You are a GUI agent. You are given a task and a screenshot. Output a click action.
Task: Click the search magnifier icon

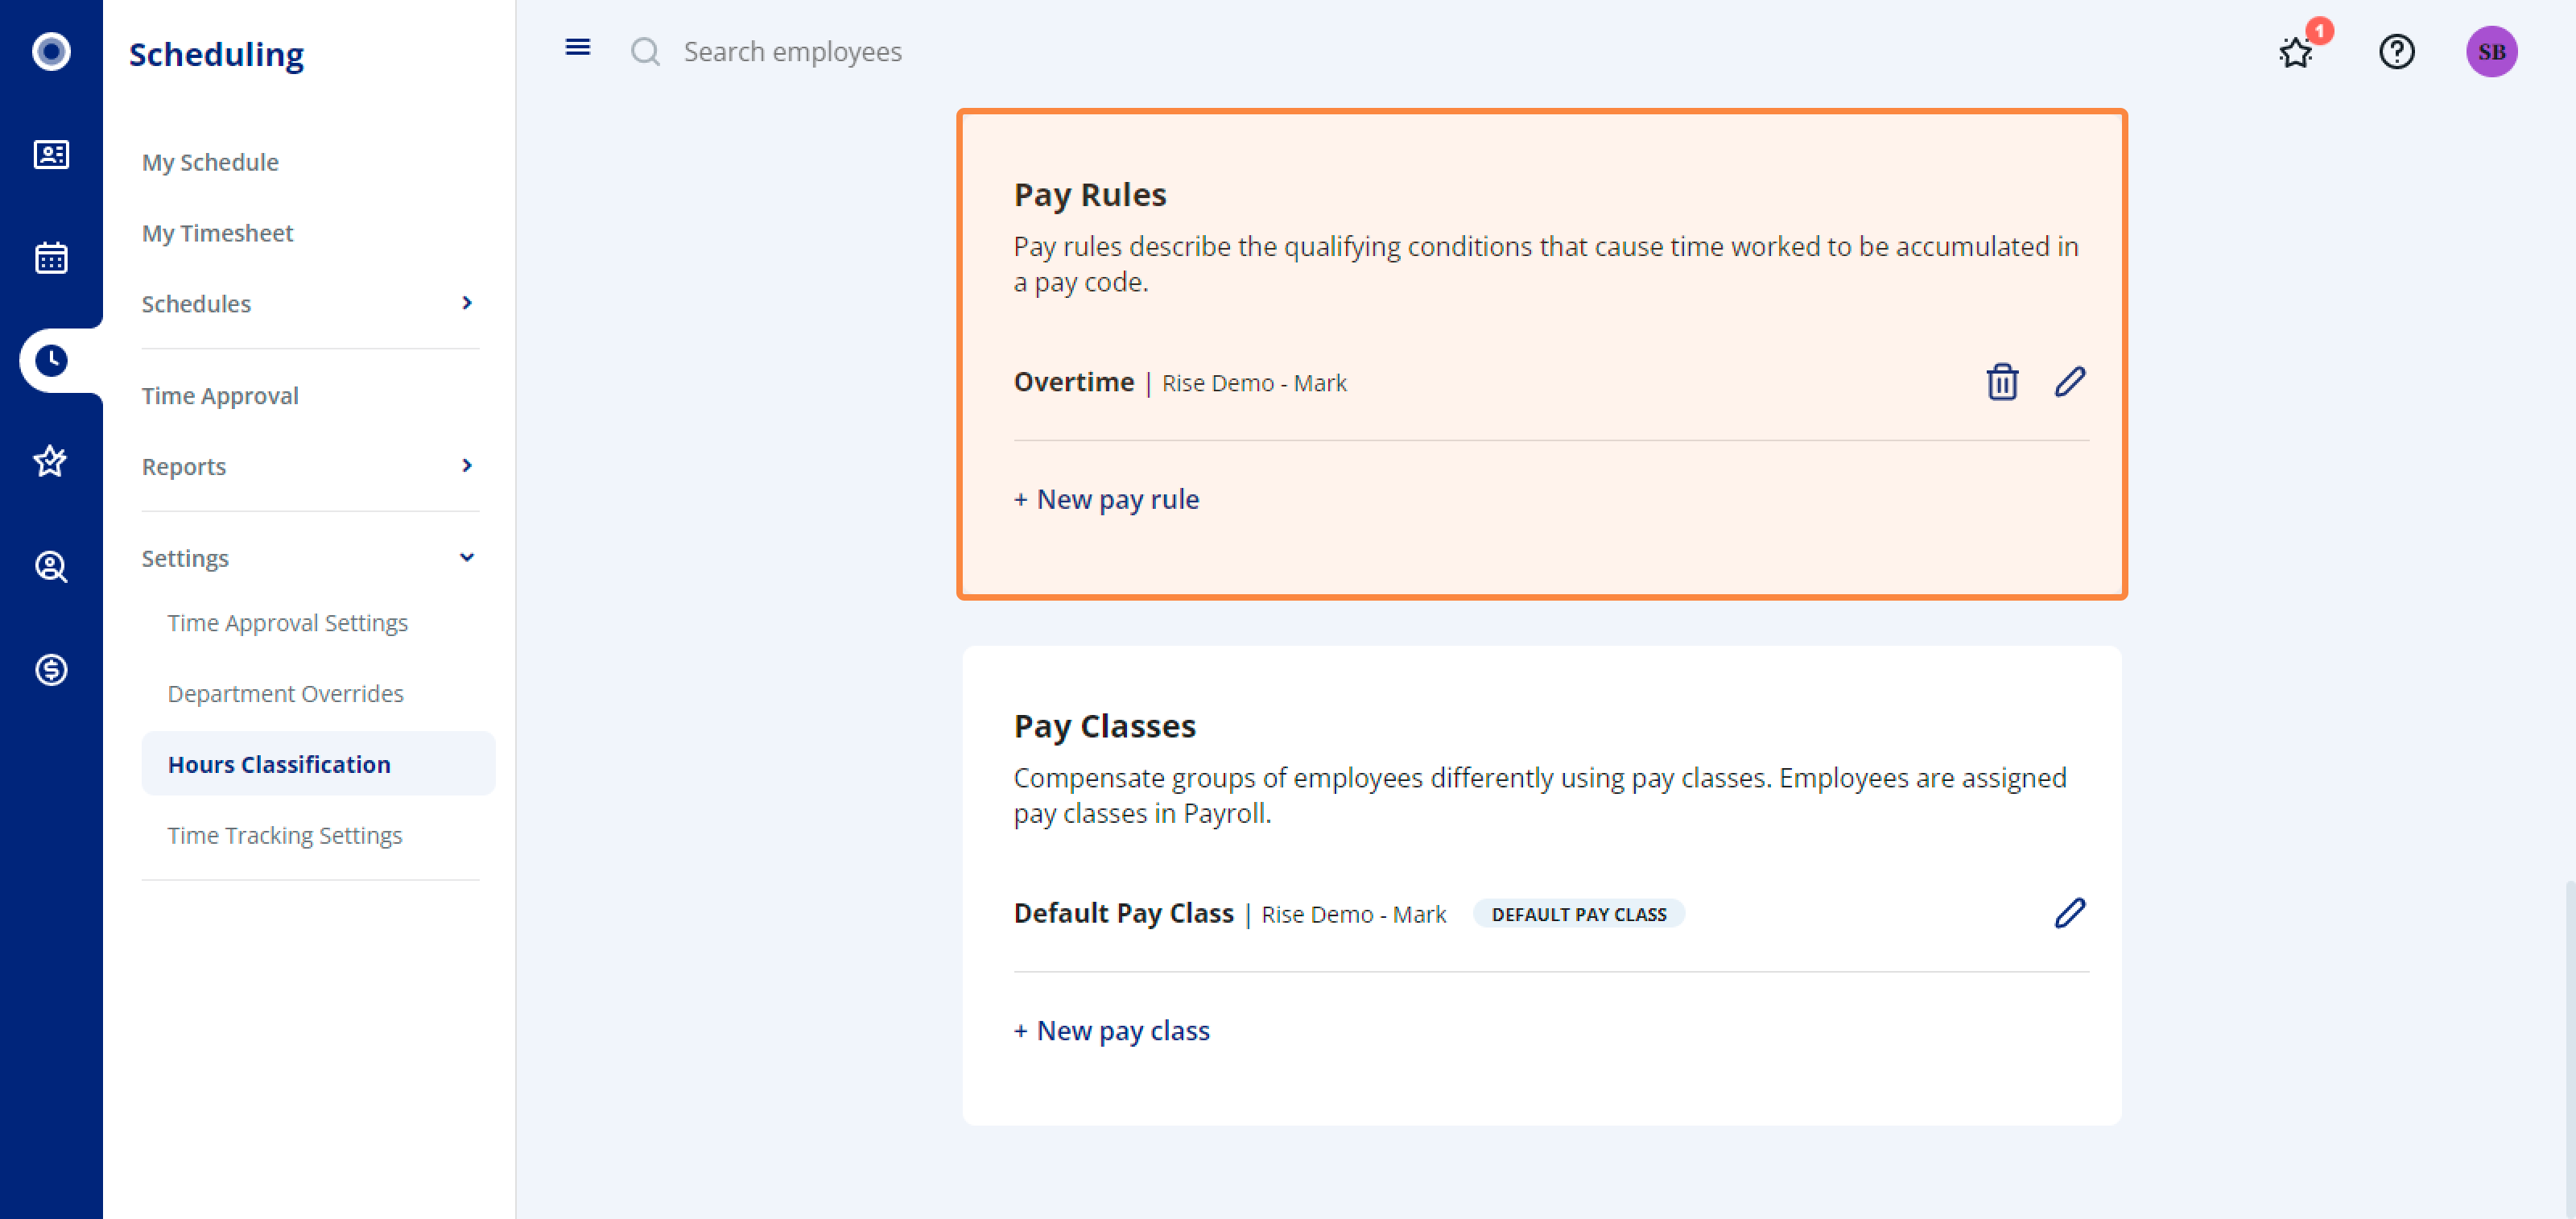click(646, 52)
